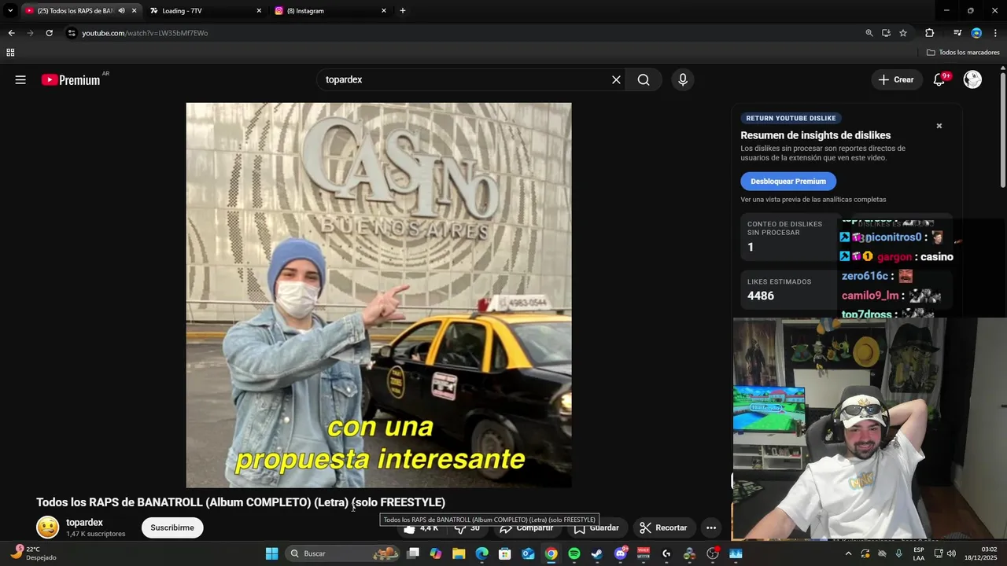Viewport: 1007px width, 566px height.
Task: Open topardex channel avatar
Action: pyautogui.click(x=48, y=527)
